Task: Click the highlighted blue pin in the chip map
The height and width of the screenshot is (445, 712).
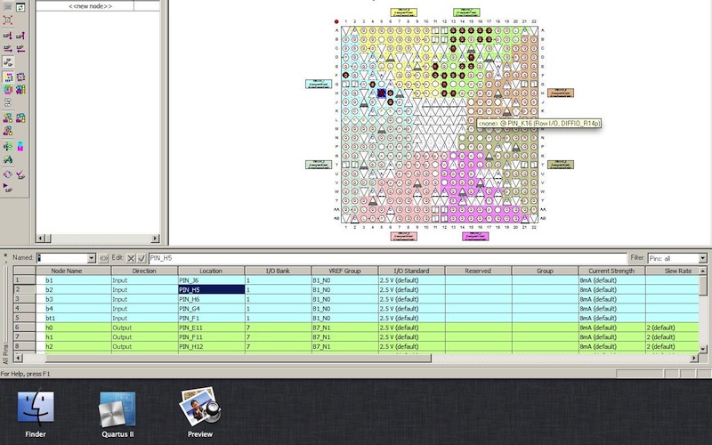Action: tap(382, 93)
